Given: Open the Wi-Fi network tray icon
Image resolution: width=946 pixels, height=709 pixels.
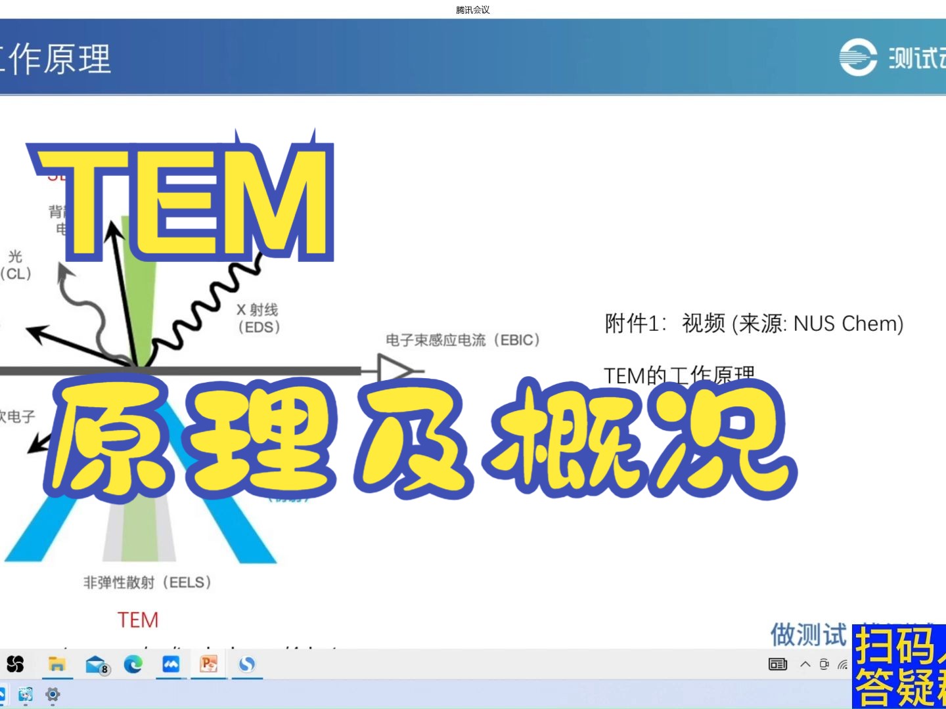Looking at the screenshot, I should [x=843, y=665].
